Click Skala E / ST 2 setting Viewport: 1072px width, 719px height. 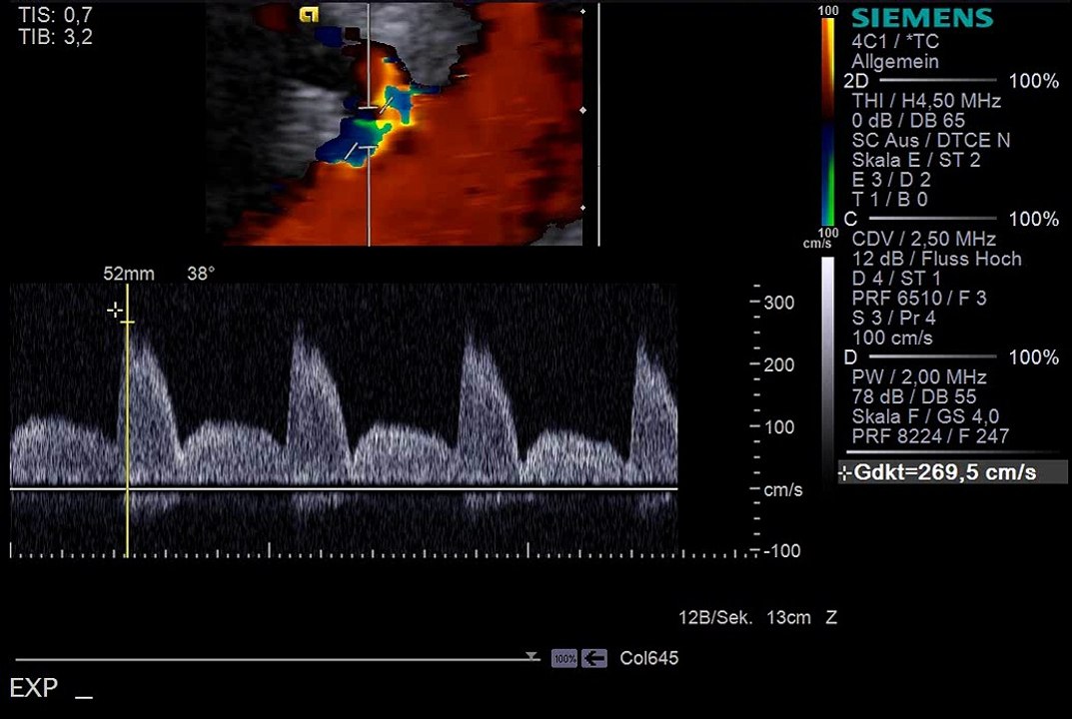pyautogui.click(x=915, y=161)
